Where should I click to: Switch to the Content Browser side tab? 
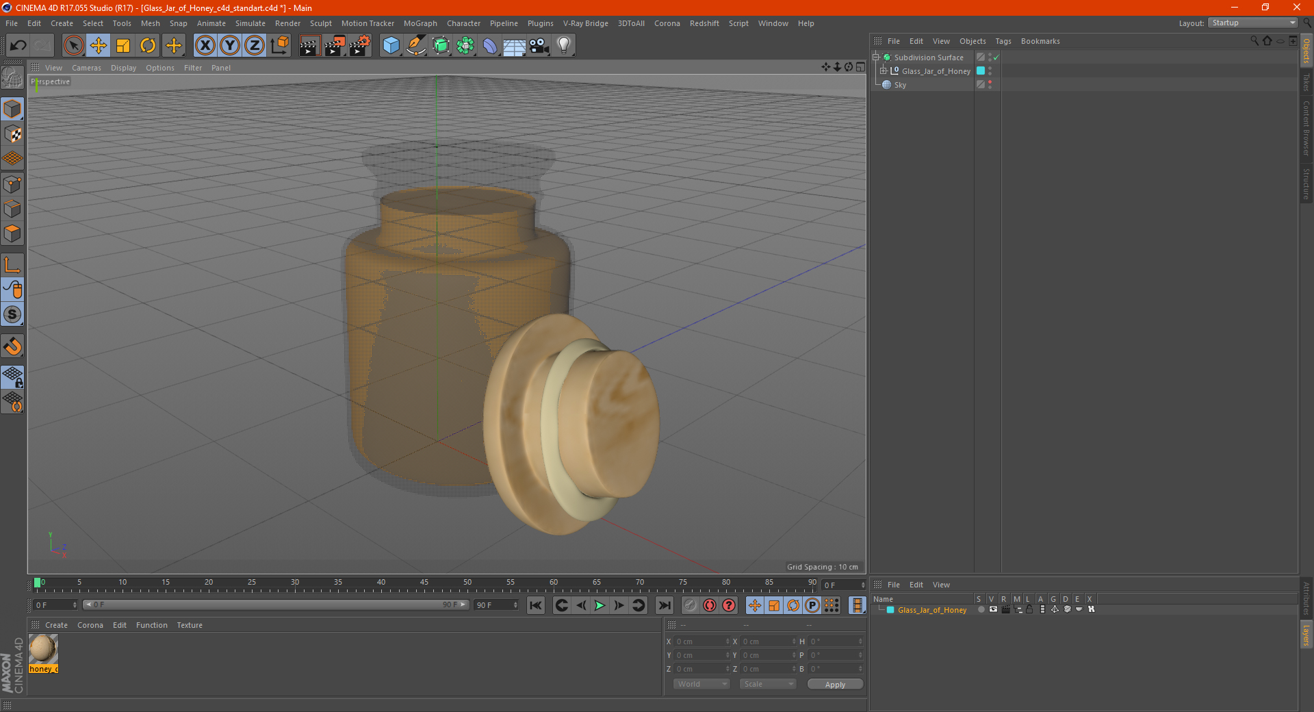pos(1306,128)
